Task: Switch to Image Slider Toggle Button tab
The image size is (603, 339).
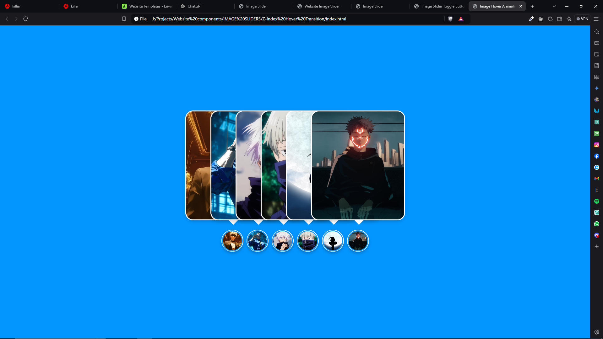Action: tap(439, 6)
